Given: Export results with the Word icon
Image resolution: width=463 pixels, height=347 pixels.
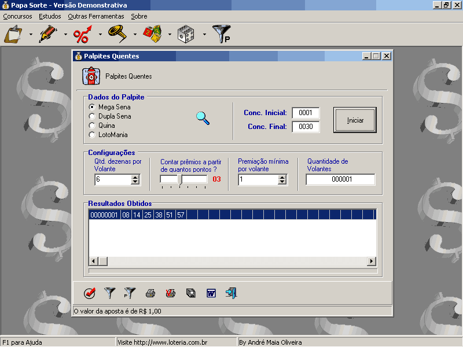Looking at the screenshot, I should click(211, 293).
